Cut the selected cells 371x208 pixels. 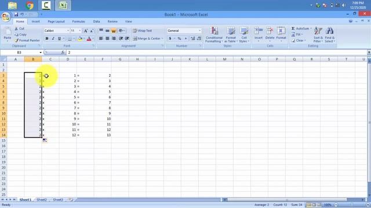coord(19,28)
